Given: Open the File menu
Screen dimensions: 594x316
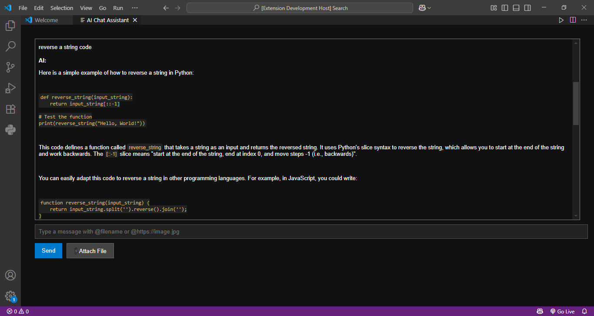Looking at the screenshot, I should (x=23, y=7).
